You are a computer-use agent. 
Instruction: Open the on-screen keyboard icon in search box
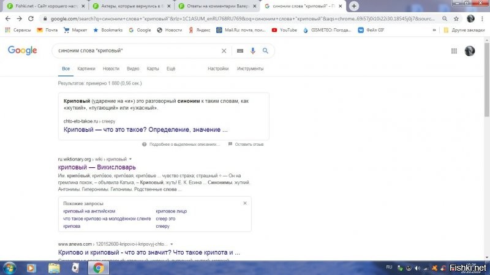click(240, 51)
